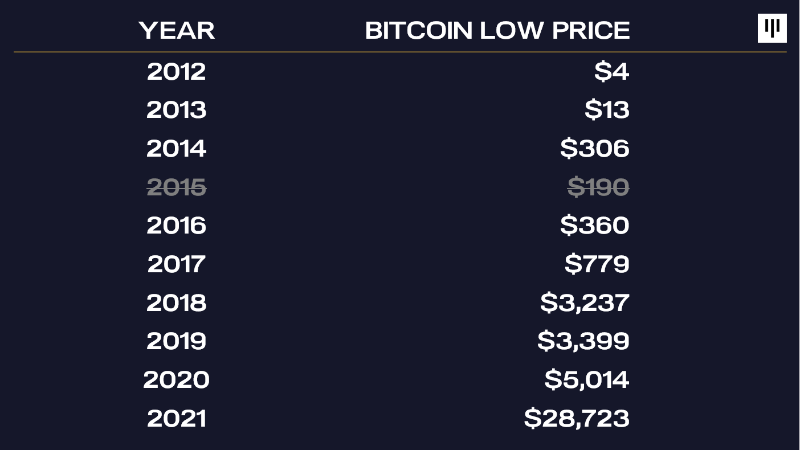
Task: Select the 2017 year row
Action: (x=177, y=264)
